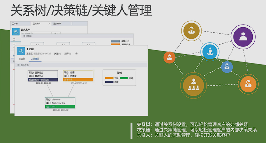
Task: Click the star favorite icon beside 点评
Action: pos(76,53)
